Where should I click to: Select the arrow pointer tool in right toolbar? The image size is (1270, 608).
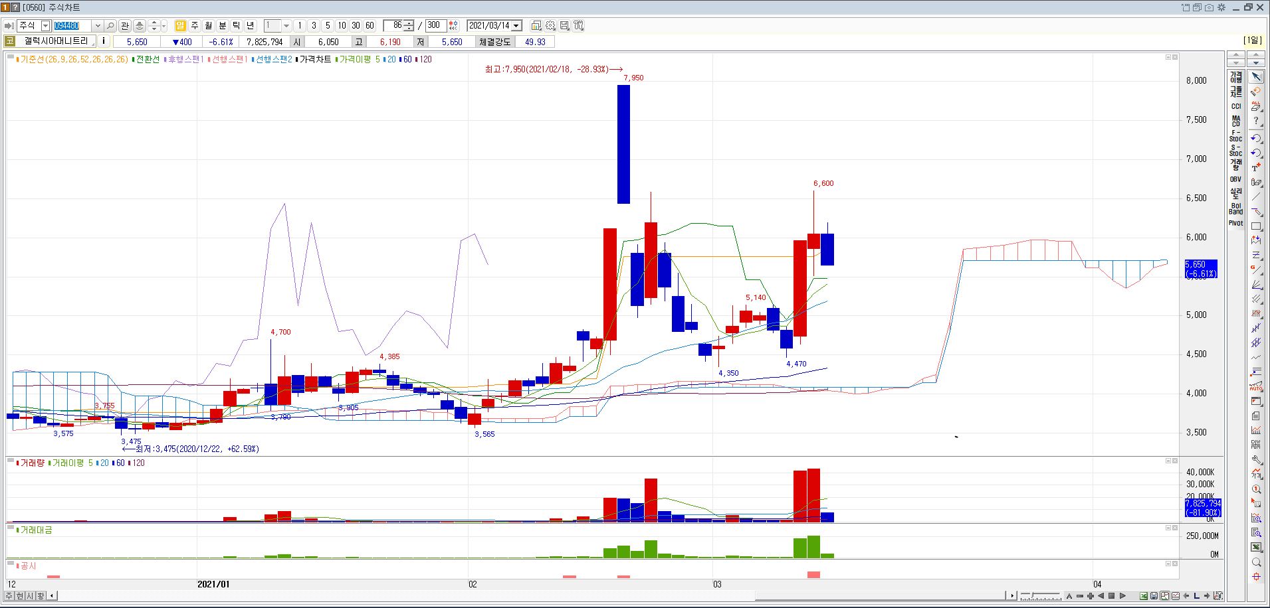1255,77
